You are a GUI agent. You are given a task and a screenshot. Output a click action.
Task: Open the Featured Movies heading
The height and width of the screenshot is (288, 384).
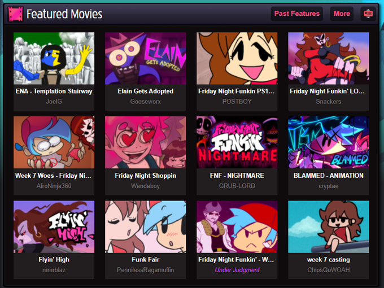(64, 14)
